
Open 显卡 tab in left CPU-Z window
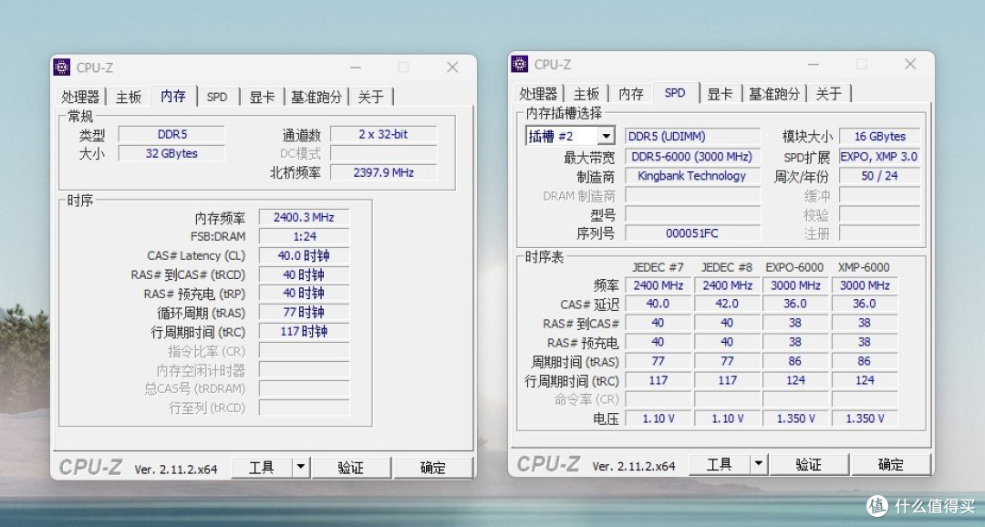click(x=262, y=97)
